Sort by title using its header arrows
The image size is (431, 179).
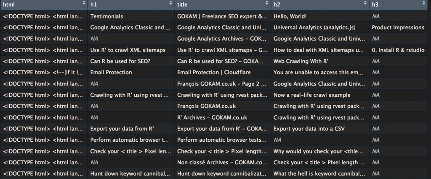click(x=266, y=4)
